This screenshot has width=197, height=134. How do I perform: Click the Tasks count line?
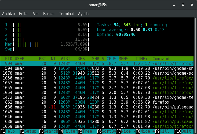click(x=132, y=25)
